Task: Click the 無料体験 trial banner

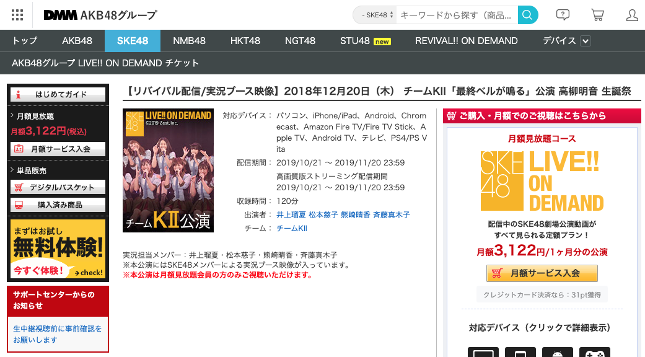Action: click(58, 249)
